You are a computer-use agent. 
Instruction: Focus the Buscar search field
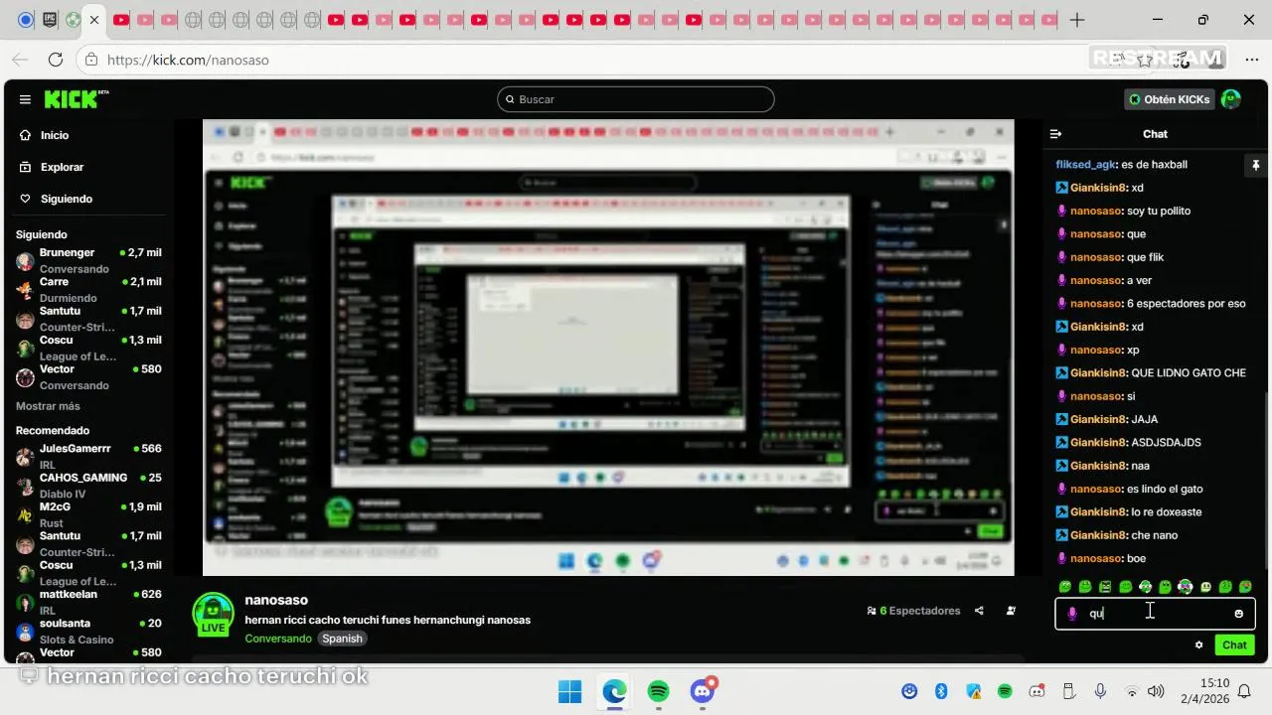click(636, 99)
